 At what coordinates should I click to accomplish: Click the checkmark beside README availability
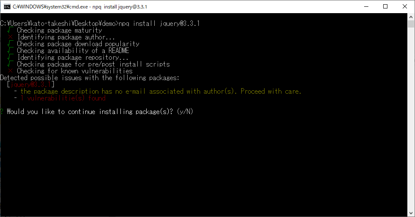click(x=10, y=50)
